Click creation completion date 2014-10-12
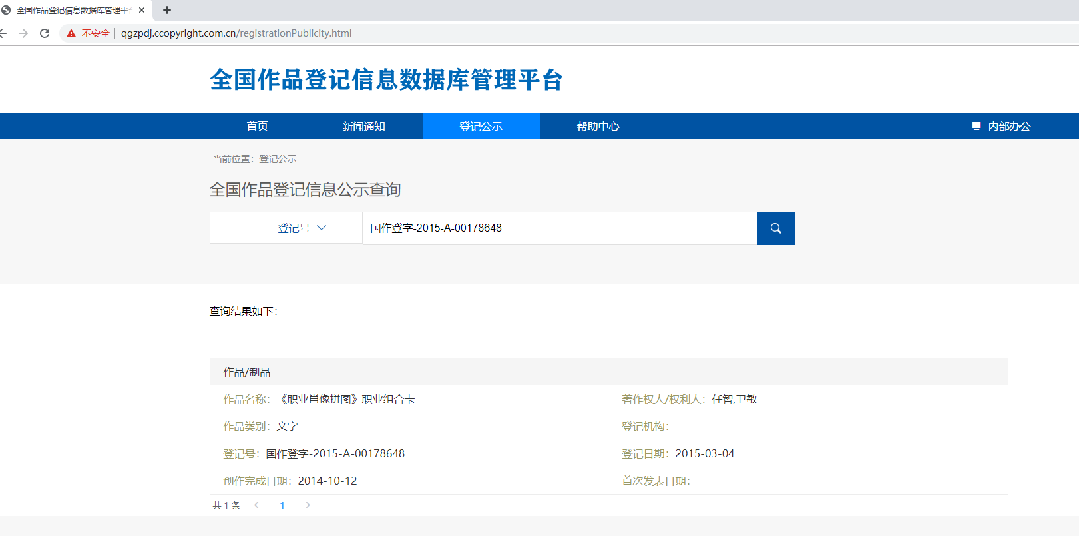The width and height of the screenshot is (1079, 536). (327, 481)
